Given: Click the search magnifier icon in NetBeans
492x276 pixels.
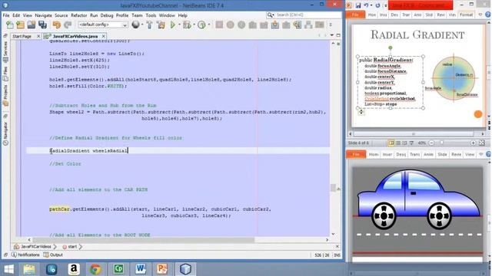Looking at the screenshot, I should pos(270,15).
